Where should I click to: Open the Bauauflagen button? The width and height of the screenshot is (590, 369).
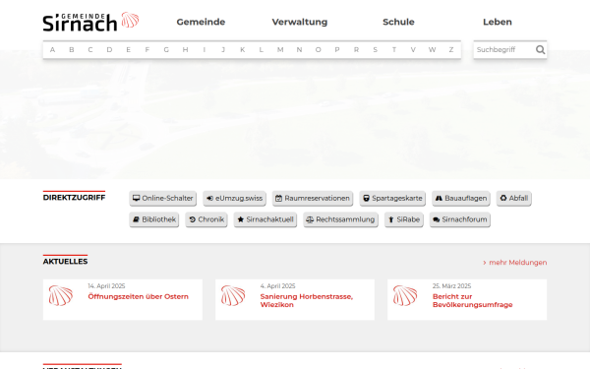(x=461, y=199)
